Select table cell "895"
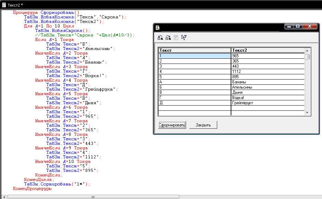322x199 pixels. pos(268,77)
